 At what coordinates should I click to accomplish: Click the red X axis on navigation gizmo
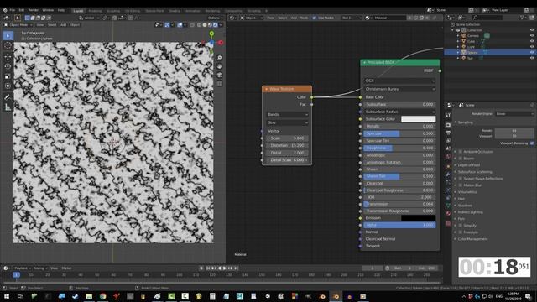point(221,43)
